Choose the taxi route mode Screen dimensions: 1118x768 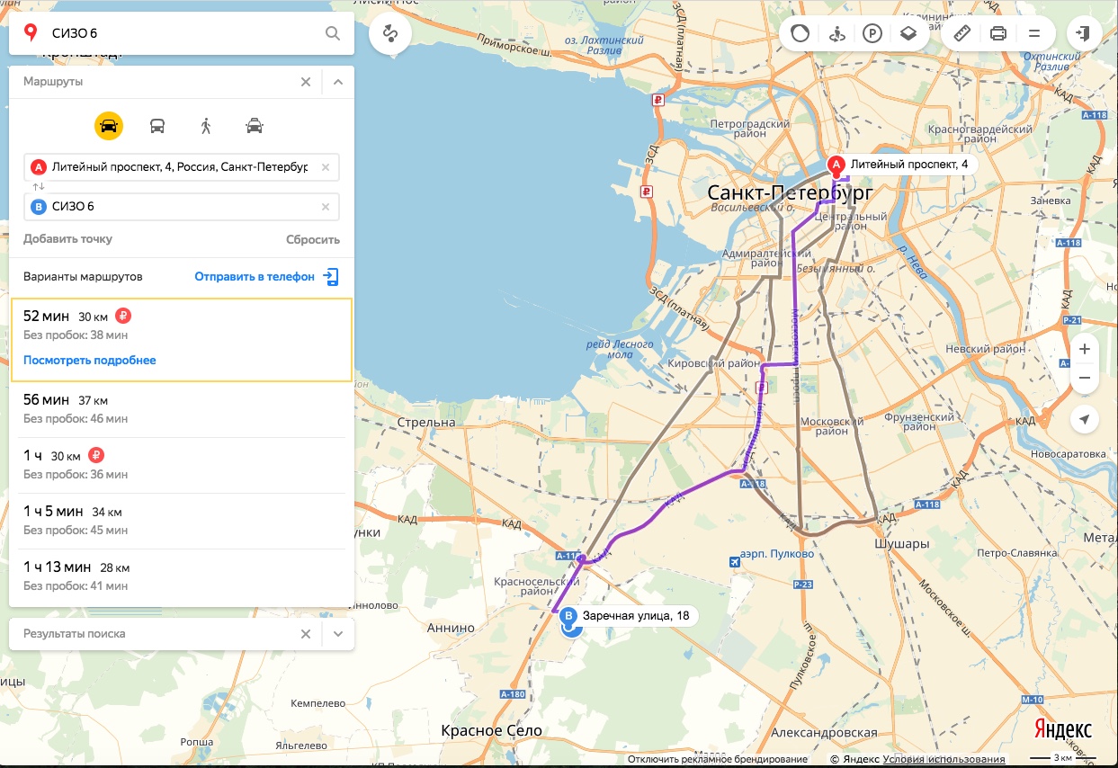(255, 126)
